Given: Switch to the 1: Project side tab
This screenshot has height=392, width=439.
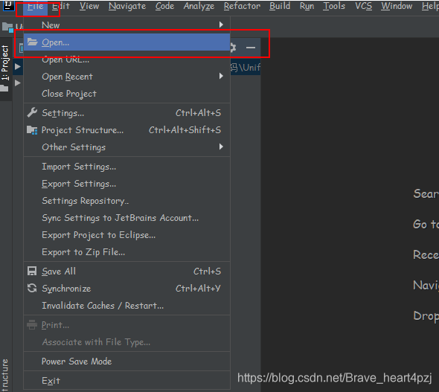Looking at the screenshot, I should pyautogui.click(x=6, y=69).
